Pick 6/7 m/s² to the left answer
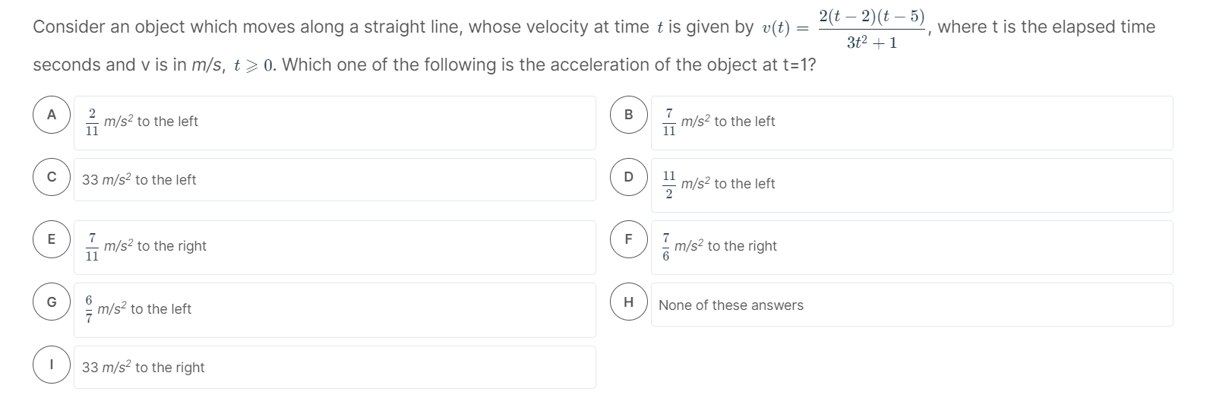The height and width of the screenshot is (417, 1210). point(335,310)
